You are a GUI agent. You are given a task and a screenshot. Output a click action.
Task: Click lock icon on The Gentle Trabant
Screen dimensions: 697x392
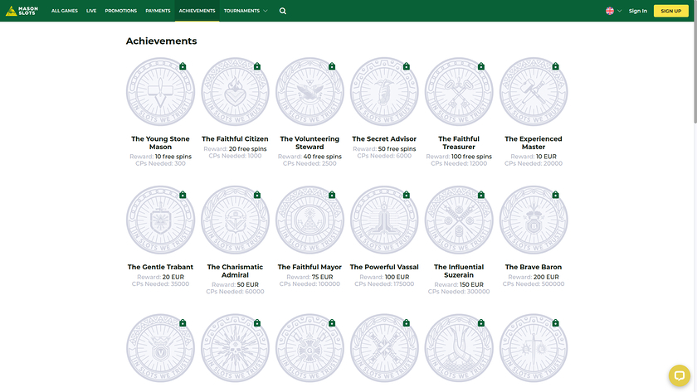pos(183,195)
